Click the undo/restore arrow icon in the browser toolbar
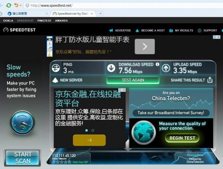 point(16,5)
